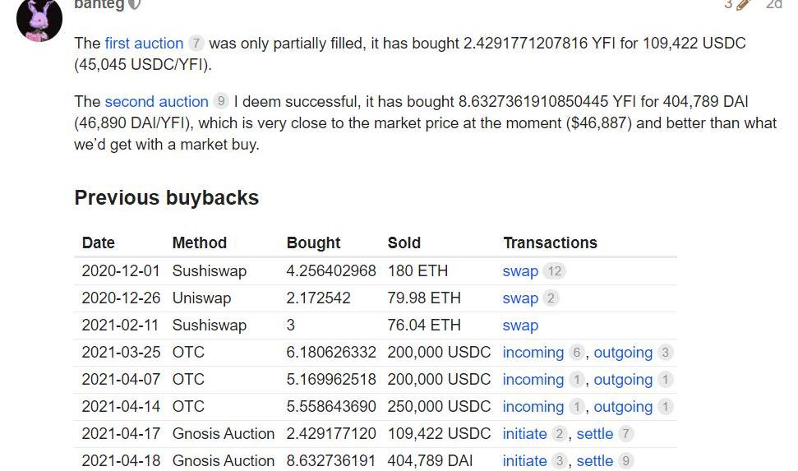This screenshot has height=471, width=798.
Task: Click the "2d" post date link
Action: pos(773,5)
